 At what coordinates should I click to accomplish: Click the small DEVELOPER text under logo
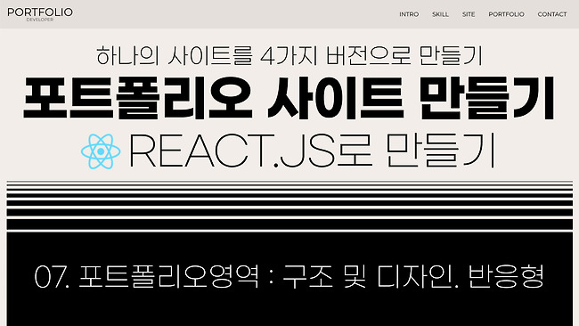click(x=40, y=20)
